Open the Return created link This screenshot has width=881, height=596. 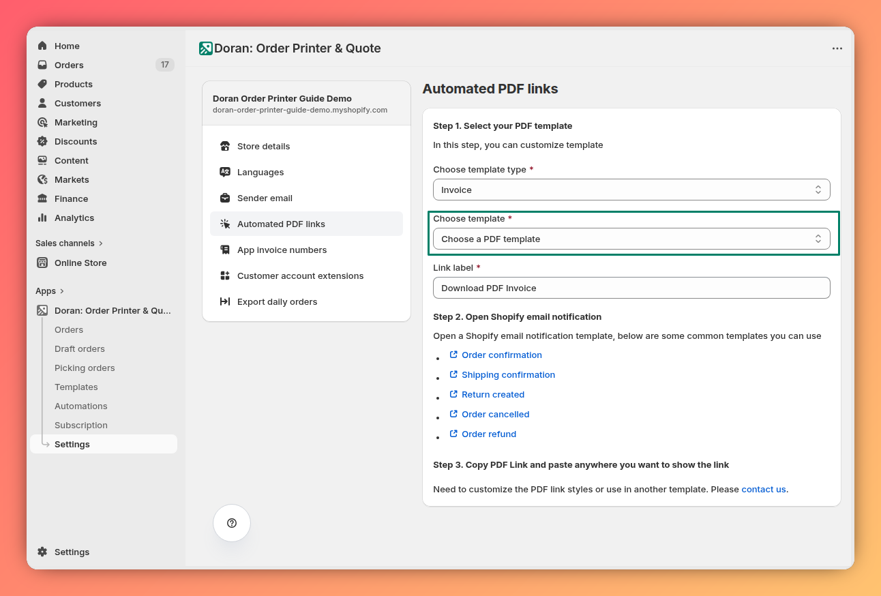click(493, 394)
